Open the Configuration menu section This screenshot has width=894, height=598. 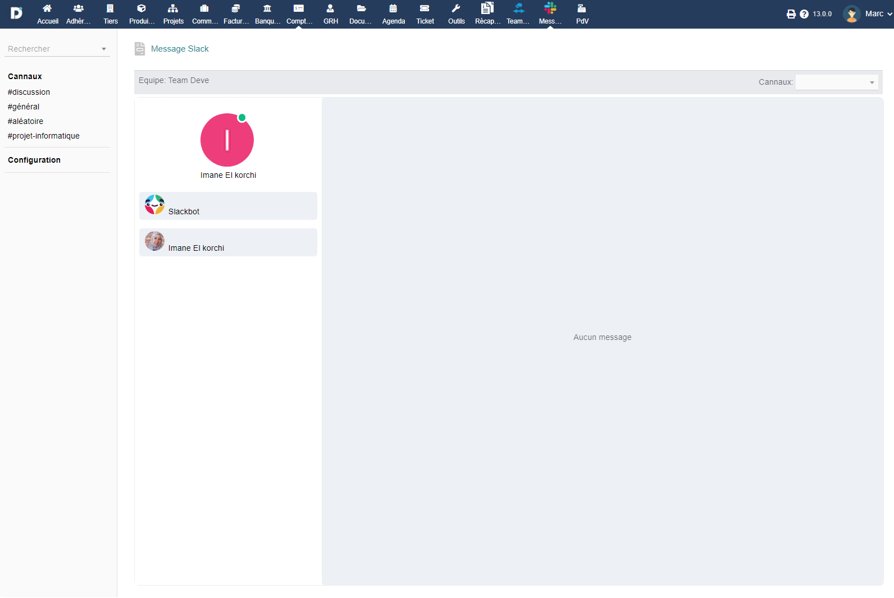(34, 160)
